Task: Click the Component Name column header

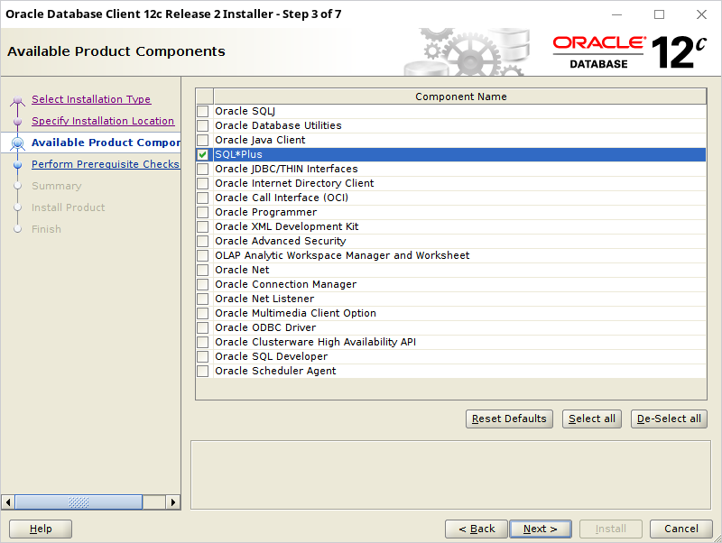Action: pyautogui.click(x=460, y=97)
